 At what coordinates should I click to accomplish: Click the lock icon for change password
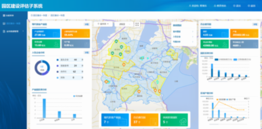(x=215, y=6)
